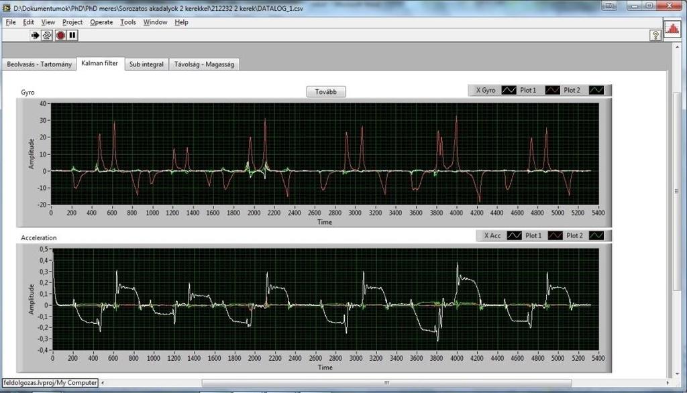
Task: Click the VI icon pane at the top right
Action: tap(672, 30)
